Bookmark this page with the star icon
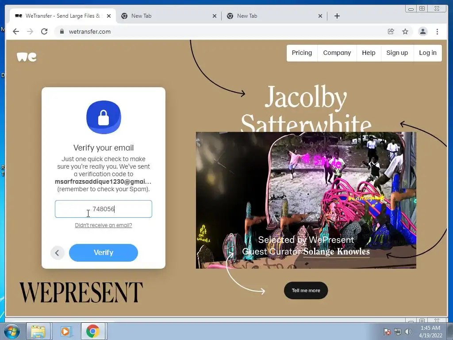Image resolution: width=453 pixels, height=340 pixels. [405, 31]
